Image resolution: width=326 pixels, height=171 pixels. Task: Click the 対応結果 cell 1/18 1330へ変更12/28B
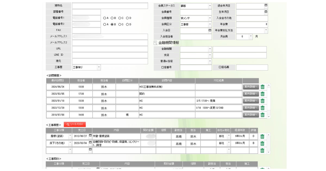click(x=219, y=108)
